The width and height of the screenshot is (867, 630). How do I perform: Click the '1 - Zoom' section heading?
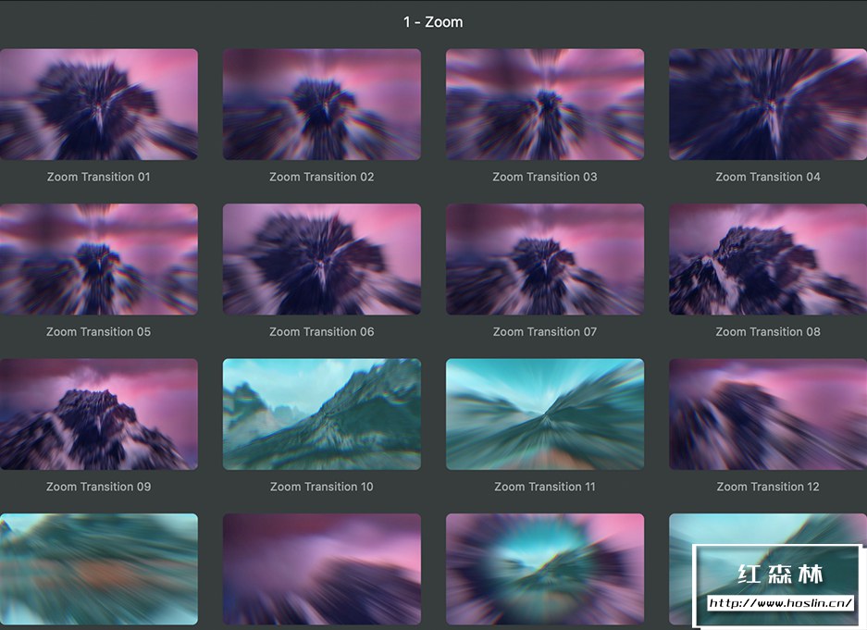433,22
